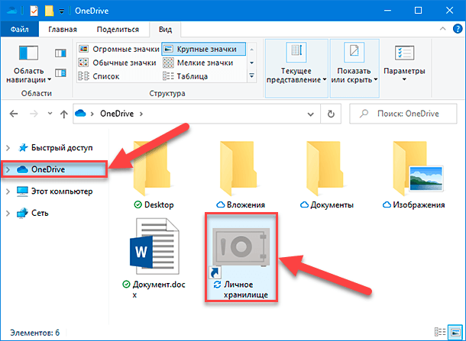The height and width of the screenshot is (341, 466).
Task: Choose Огромные значки layout
Action: (x=119, y=49)
